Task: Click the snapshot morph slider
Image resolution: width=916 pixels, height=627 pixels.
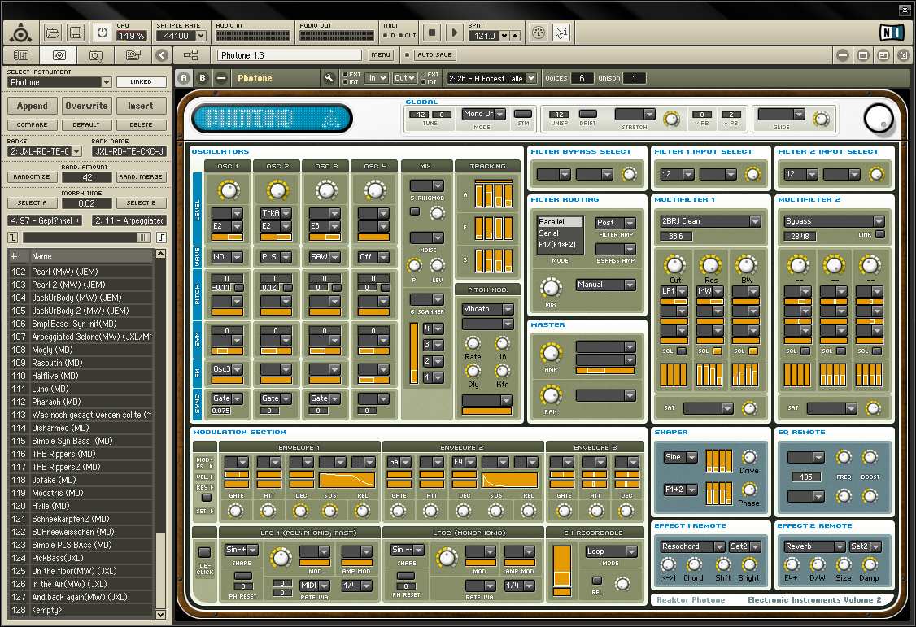Action: click(86, 237)
